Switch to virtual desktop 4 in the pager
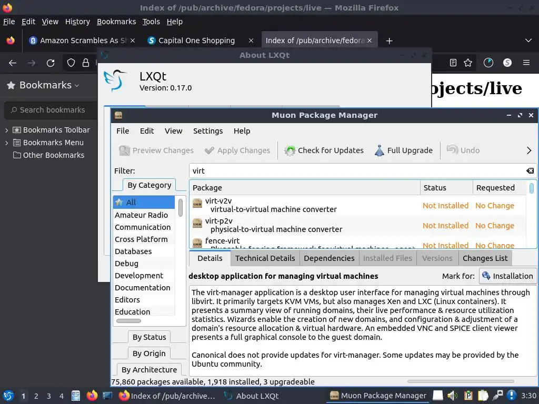Image resolution: width=539 pixels, height=404 pixels. coord(62,396)
